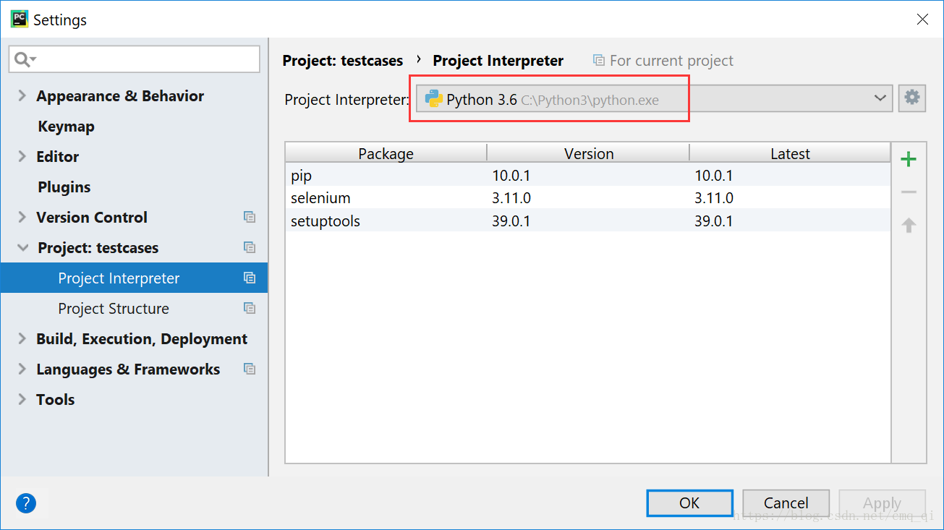Click the green plus install package icon

coord(909,159)
